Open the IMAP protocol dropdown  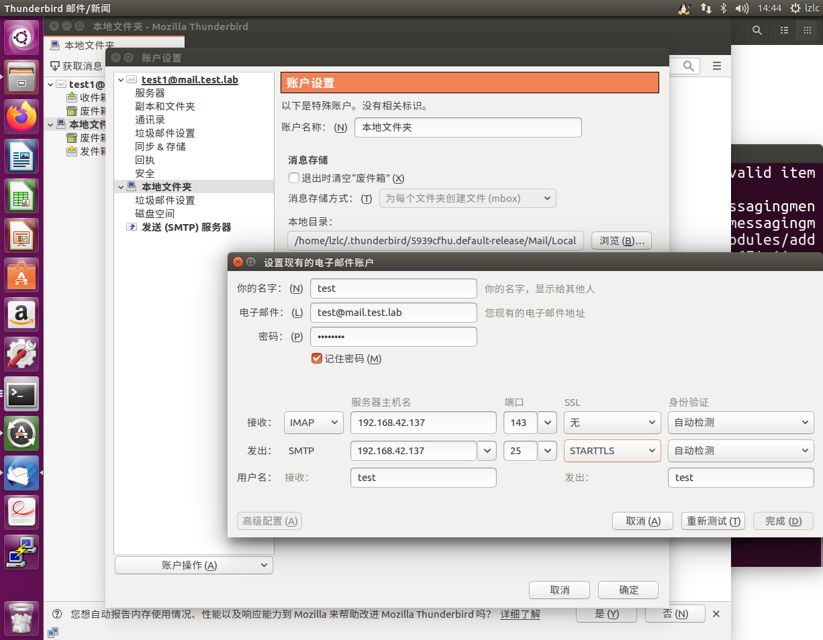(313, 423)
